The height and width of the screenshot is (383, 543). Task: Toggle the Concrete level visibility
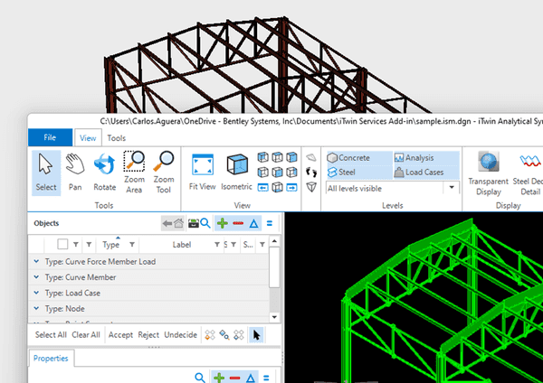pyautogui.click(x=348, y=157)
